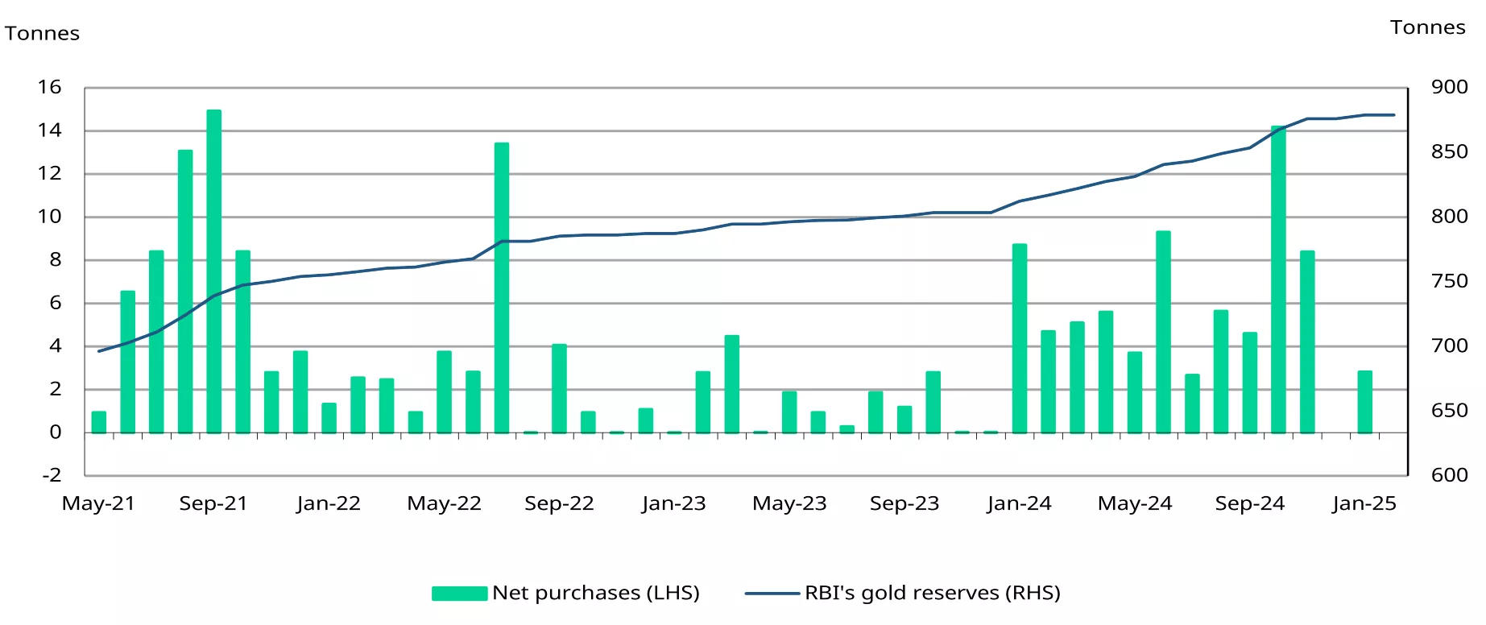The image size is (1486, 625).
Task: Click the right axis value 750
Action: coord(1449,281)
